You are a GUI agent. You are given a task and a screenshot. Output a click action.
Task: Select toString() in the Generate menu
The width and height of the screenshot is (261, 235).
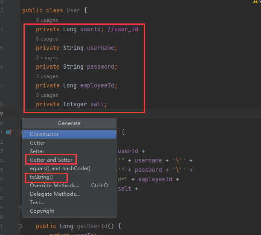pyautogui.click(x=41, y=177)
